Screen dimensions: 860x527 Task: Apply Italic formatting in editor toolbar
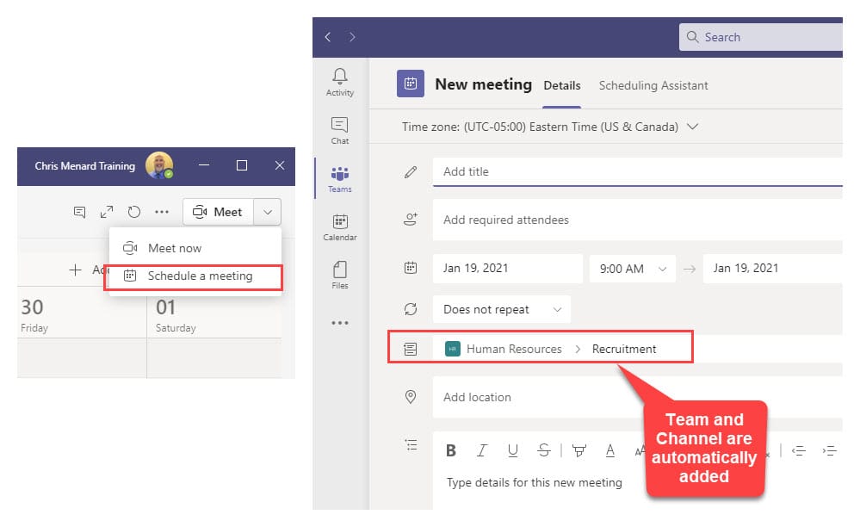click(482, 450)
